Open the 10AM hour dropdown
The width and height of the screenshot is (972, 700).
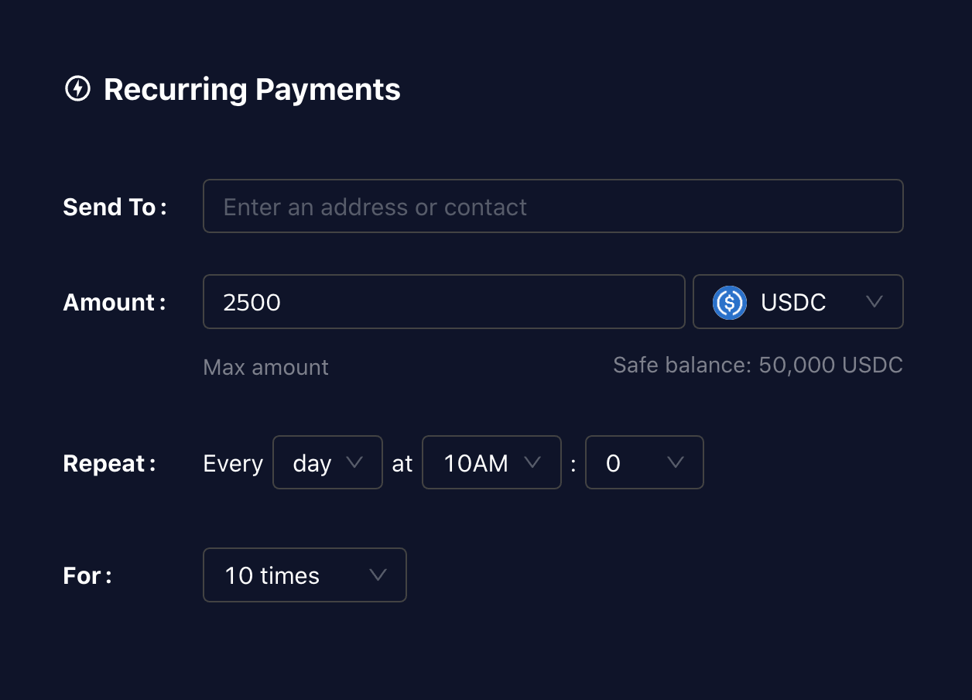491,462
